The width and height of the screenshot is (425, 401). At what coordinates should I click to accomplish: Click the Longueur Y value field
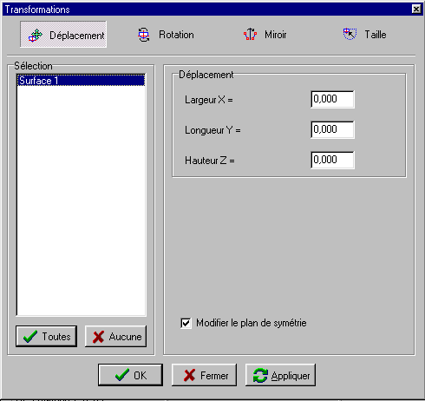coord(332,129)
